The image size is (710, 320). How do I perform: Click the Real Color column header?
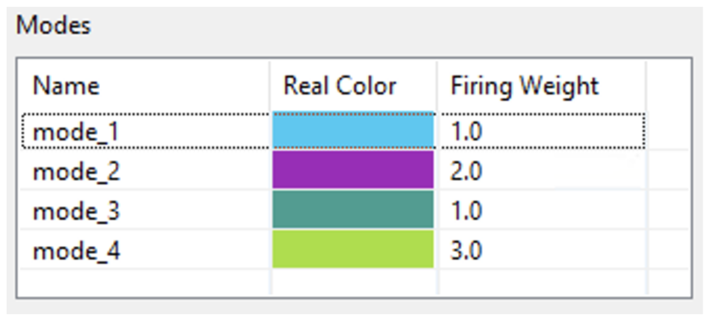pyautogui.click(x=340, y=86)
